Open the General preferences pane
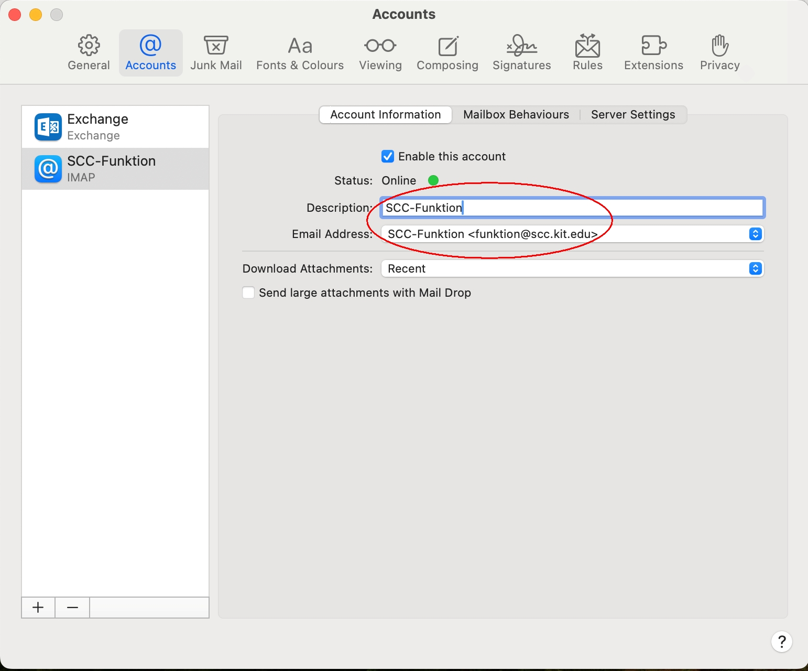Viewport: 808px width, 671px height. tap(89, 53)
